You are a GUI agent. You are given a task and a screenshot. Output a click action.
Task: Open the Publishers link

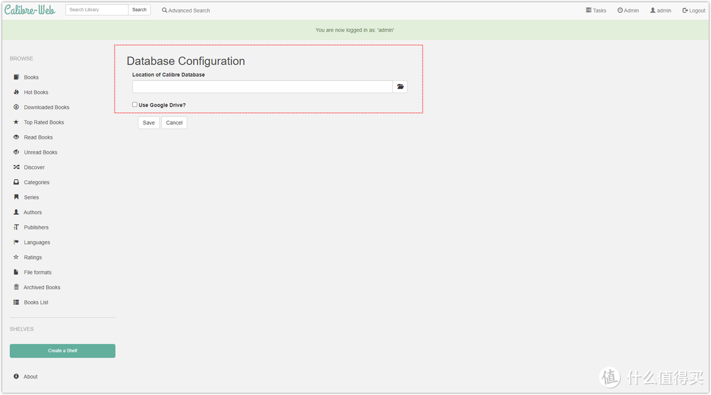click(36, 227)
